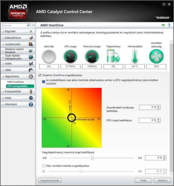
Task: Click the Általános kijelző feladatok monitor icon
Action: 31,51
